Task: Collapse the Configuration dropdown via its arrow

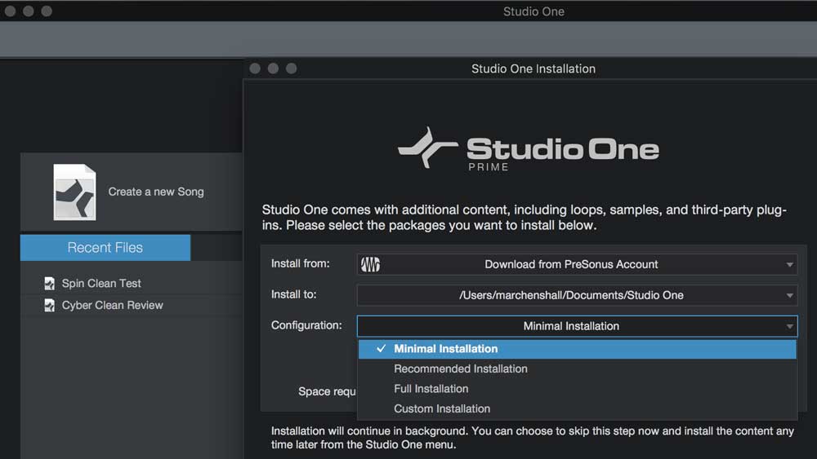Action: 789,327
